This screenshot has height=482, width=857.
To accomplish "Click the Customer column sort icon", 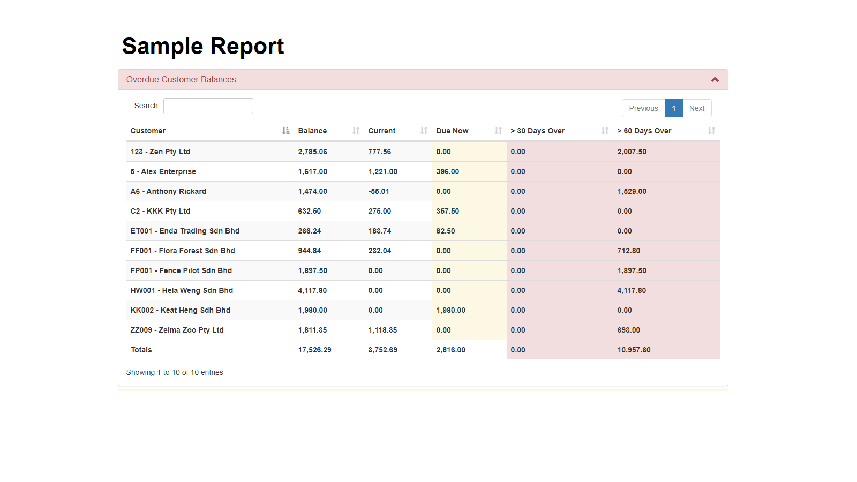I will point(285,131).
